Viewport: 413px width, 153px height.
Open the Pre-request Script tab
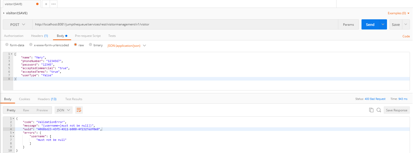(88, 36)
